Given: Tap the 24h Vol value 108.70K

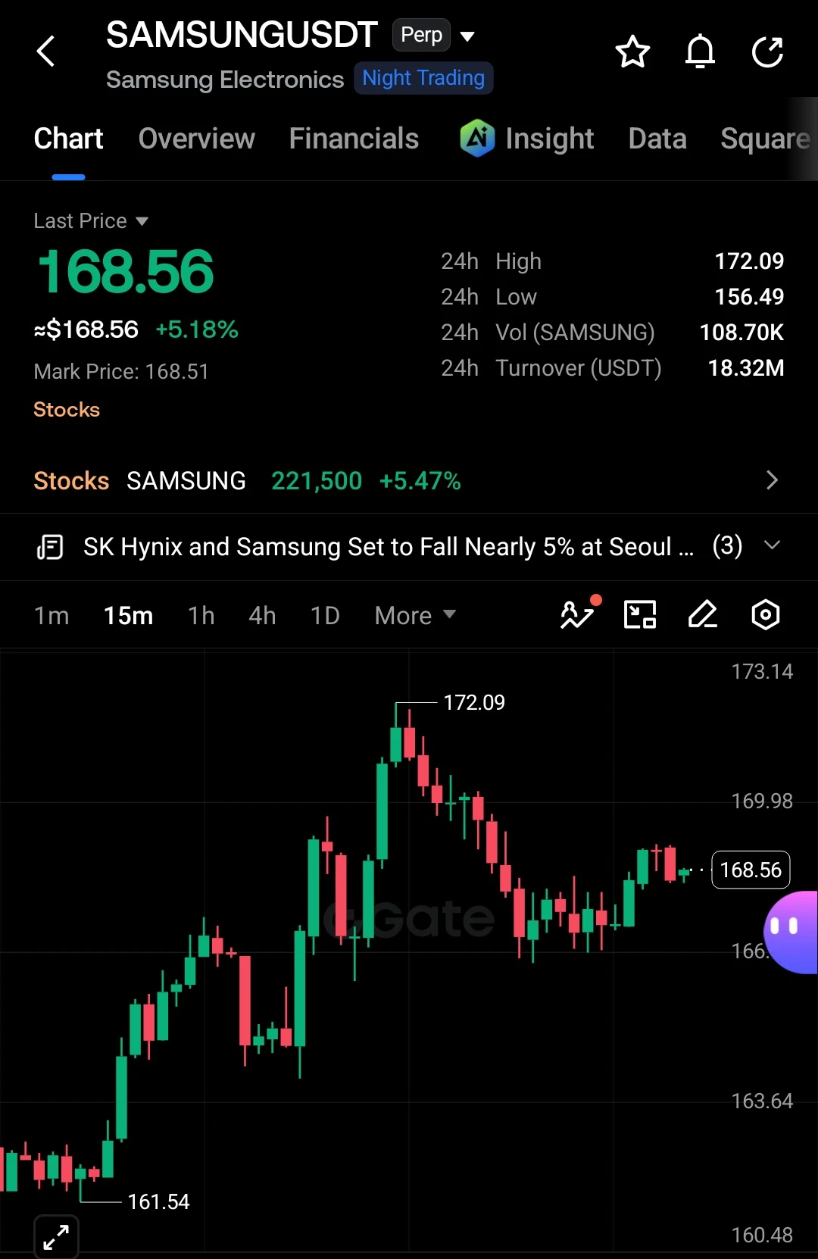Looking at the screenshot, I should tap(742, 333).
